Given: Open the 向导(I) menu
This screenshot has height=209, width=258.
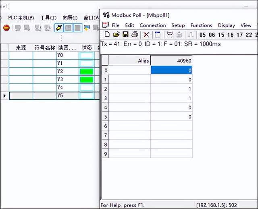Looking at the screenshot, I should pos(70,18).
